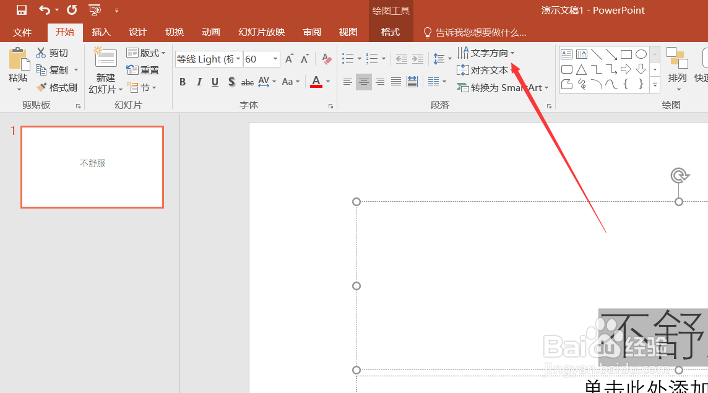Viewport: 708px width, 393px height.
Task: Align text right
Action: click(x=380, y=82)
